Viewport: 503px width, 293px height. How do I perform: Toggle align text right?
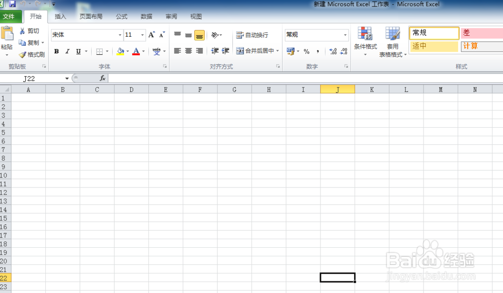point(199,51)
